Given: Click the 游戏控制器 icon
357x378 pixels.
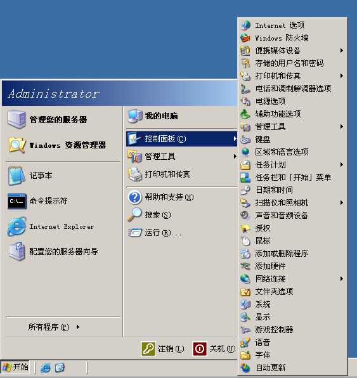Looking at the screenshot, I should pyautogui.click(x=245, y=330).
